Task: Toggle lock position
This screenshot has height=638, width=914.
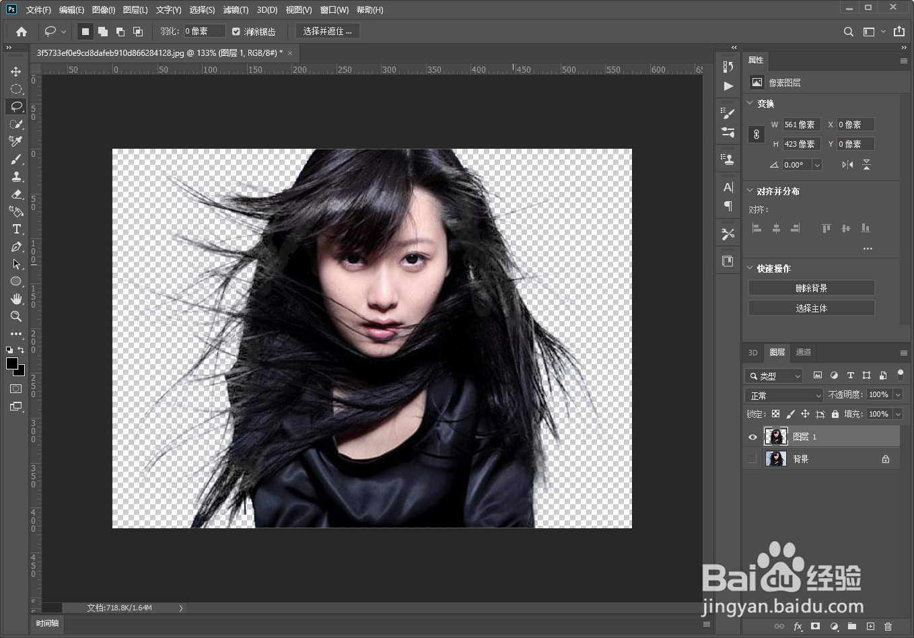Action: pyautogui.click(x=805, y=415)
